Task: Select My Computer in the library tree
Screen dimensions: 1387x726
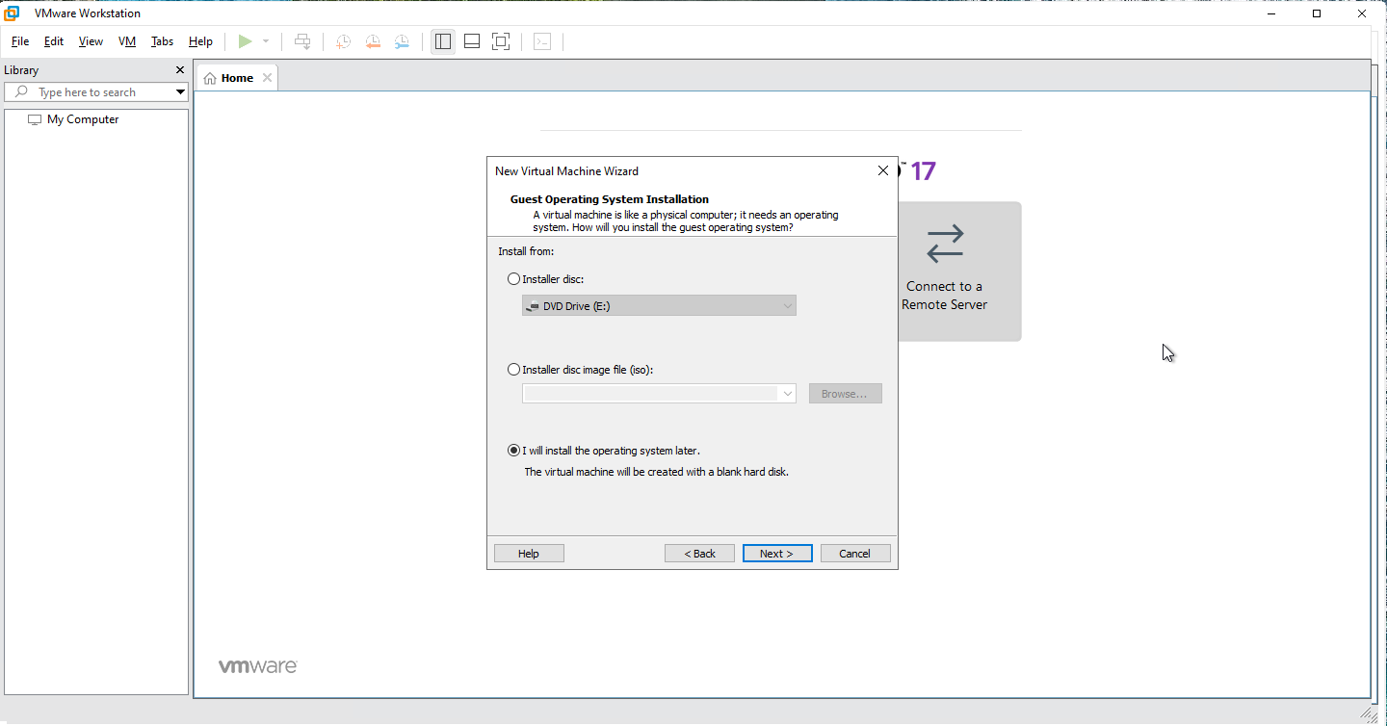Action: (x=83, y=119)
